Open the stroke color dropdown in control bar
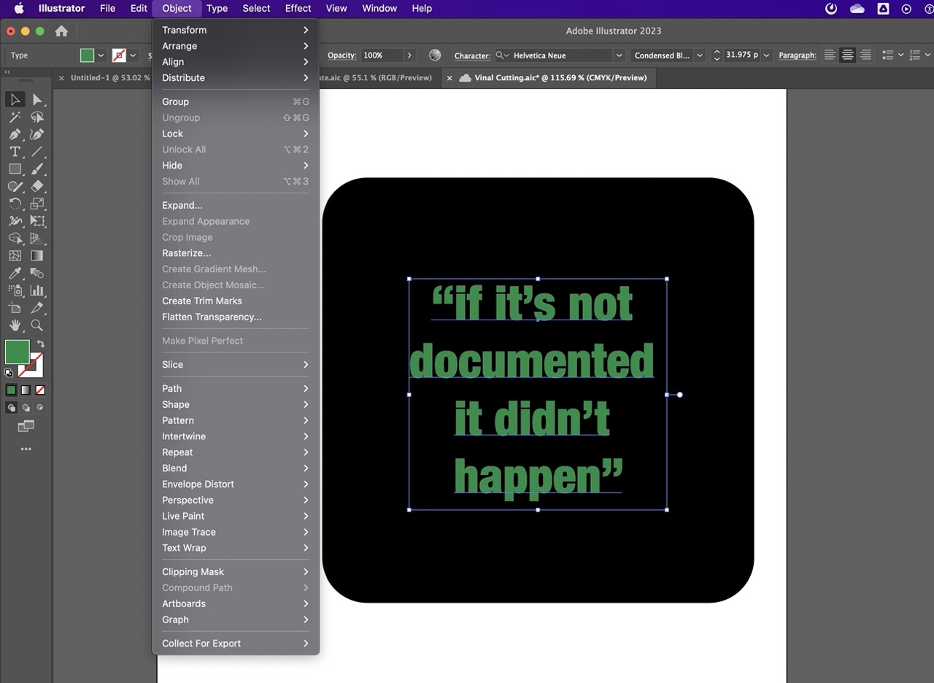This screenshot has height=683, width=934. (133, 55)
